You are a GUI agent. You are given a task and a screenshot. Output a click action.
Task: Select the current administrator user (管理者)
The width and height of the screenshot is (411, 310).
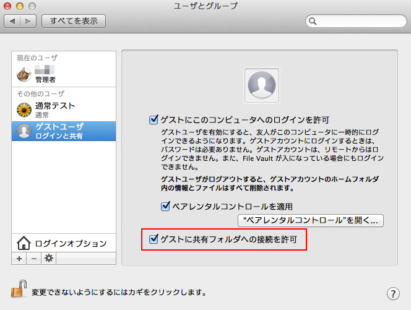pos(64,74)
